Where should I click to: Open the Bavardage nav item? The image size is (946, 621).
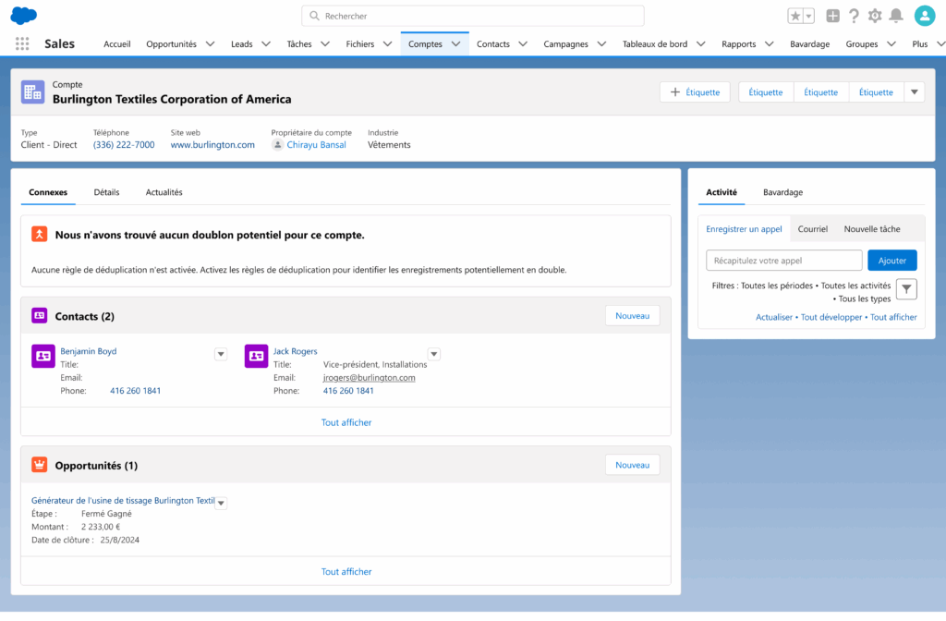[x=809, y=44]
